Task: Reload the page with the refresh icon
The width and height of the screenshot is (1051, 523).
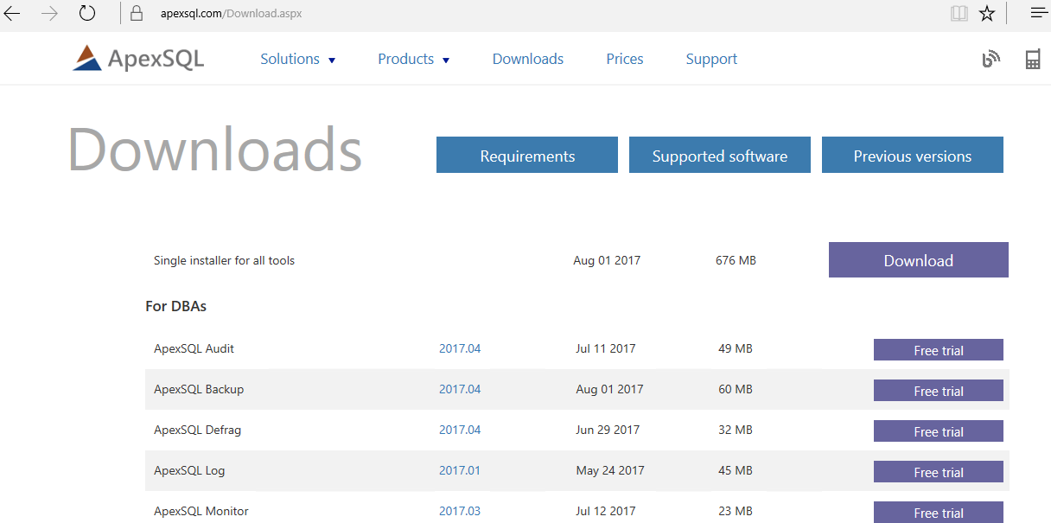Action: click(87, 13)
